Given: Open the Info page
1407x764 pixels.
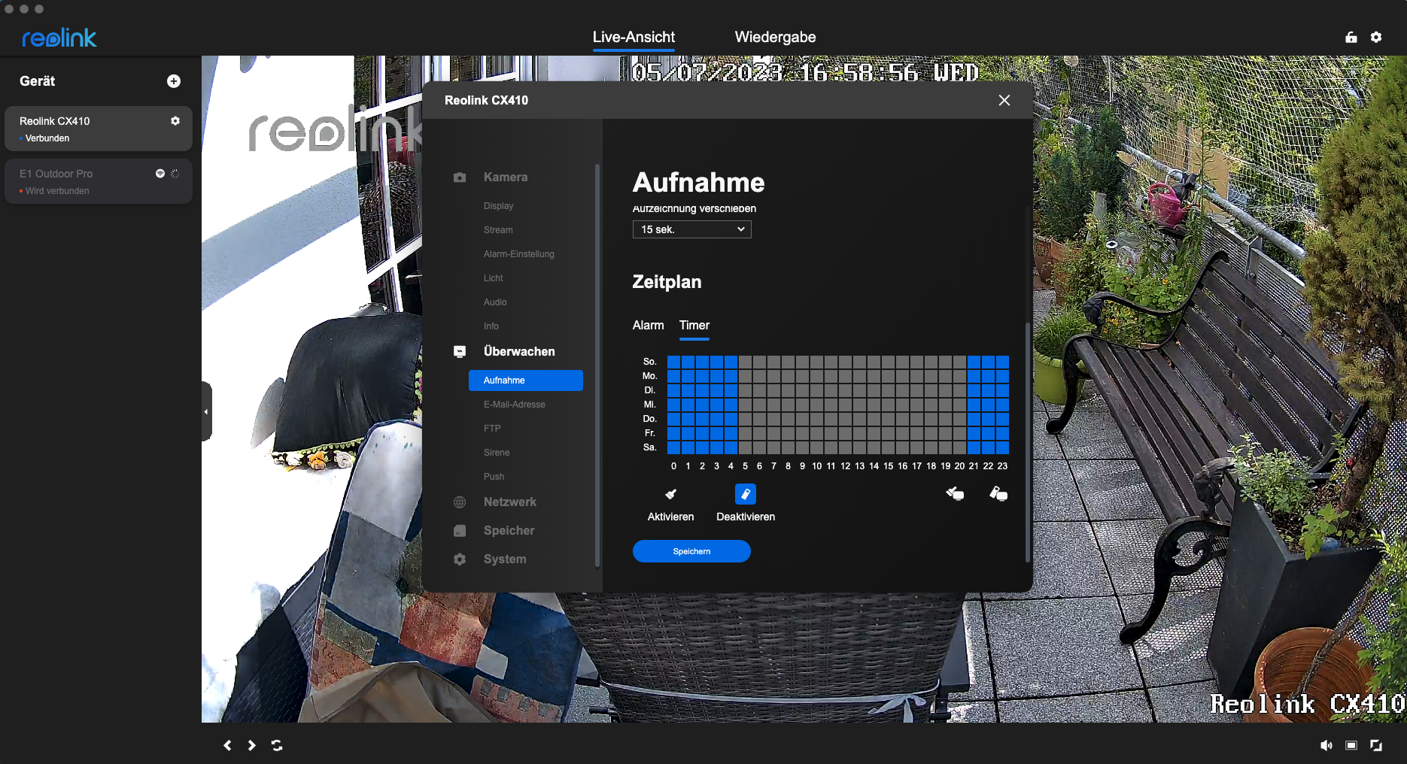Looking at the screenshot, I should (491, 326).
